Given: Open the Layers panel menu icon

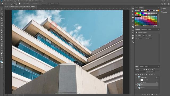Looking at the screenshot, I should pos(159,66).
